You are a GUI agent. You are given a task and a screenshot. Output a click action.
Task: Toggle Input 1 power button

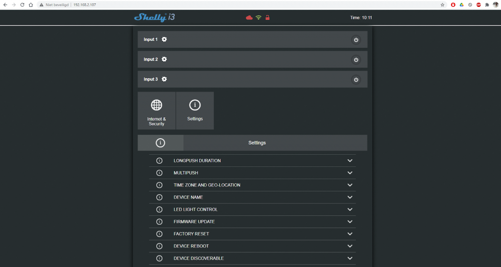point(356,40)
